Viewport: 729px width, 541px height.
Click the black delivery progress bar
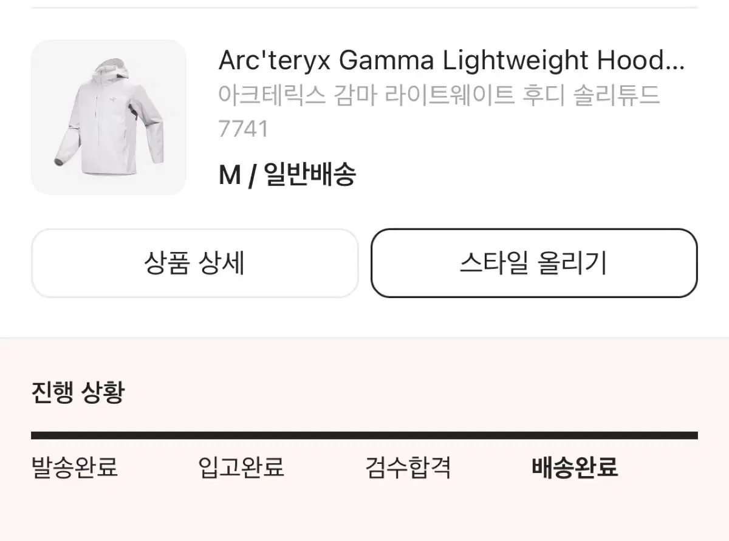point(364,435)
